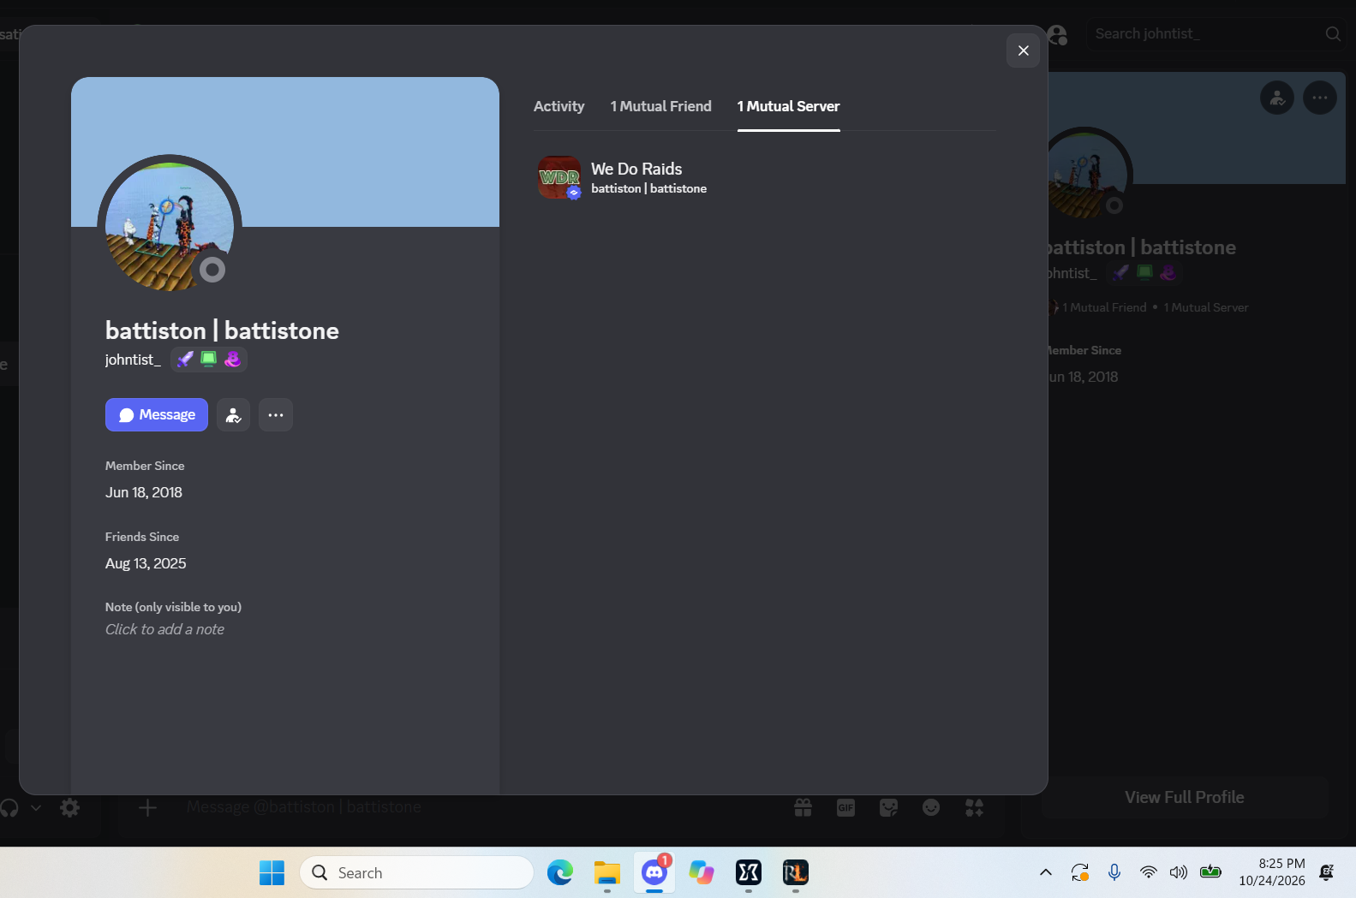This screenshot has height=898, width=1356.
Task: Click the 1 Mutual Friend link in background panel
Action: click(x=1104, y=307)
